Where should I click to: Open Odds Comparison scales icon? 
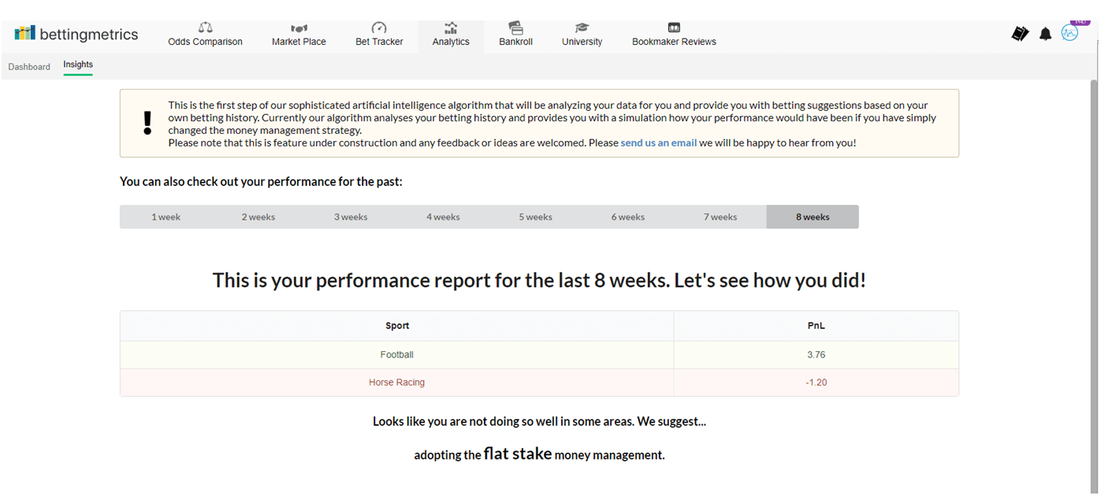click(205, 28)
